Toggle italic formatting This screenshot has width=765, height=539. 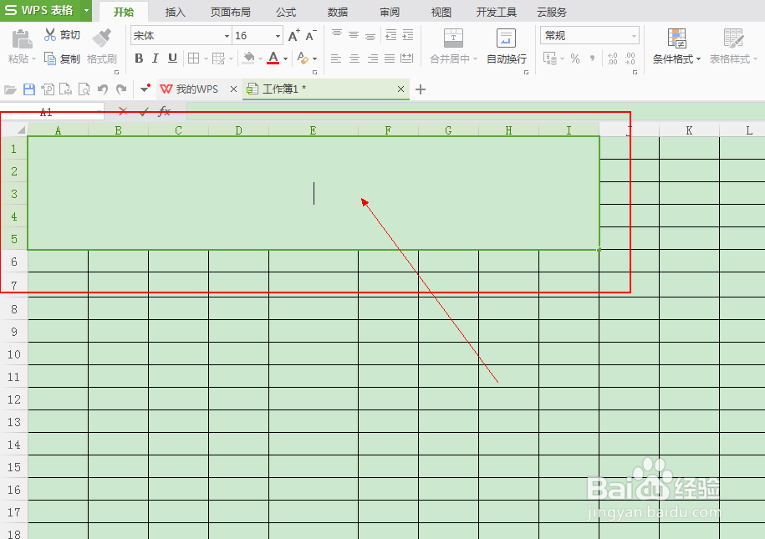click(155, 58)
